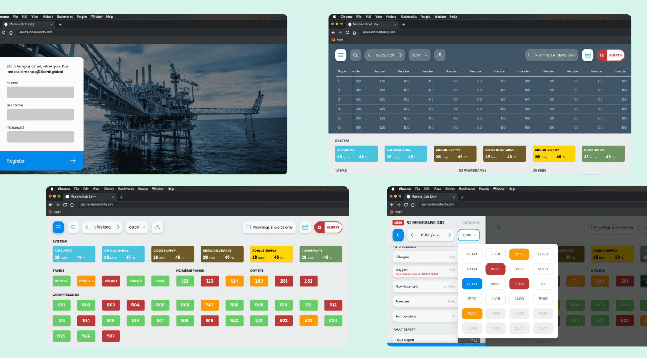The image size is (647, 358).
Task: Click the highlighted white table view icon
Action: [x=587, y=55]
